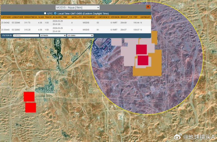Viewport: 217px width, 142px height.
Task: Sort by the BRIGHT_T31 column header
Action: click(x=126, y=17)
